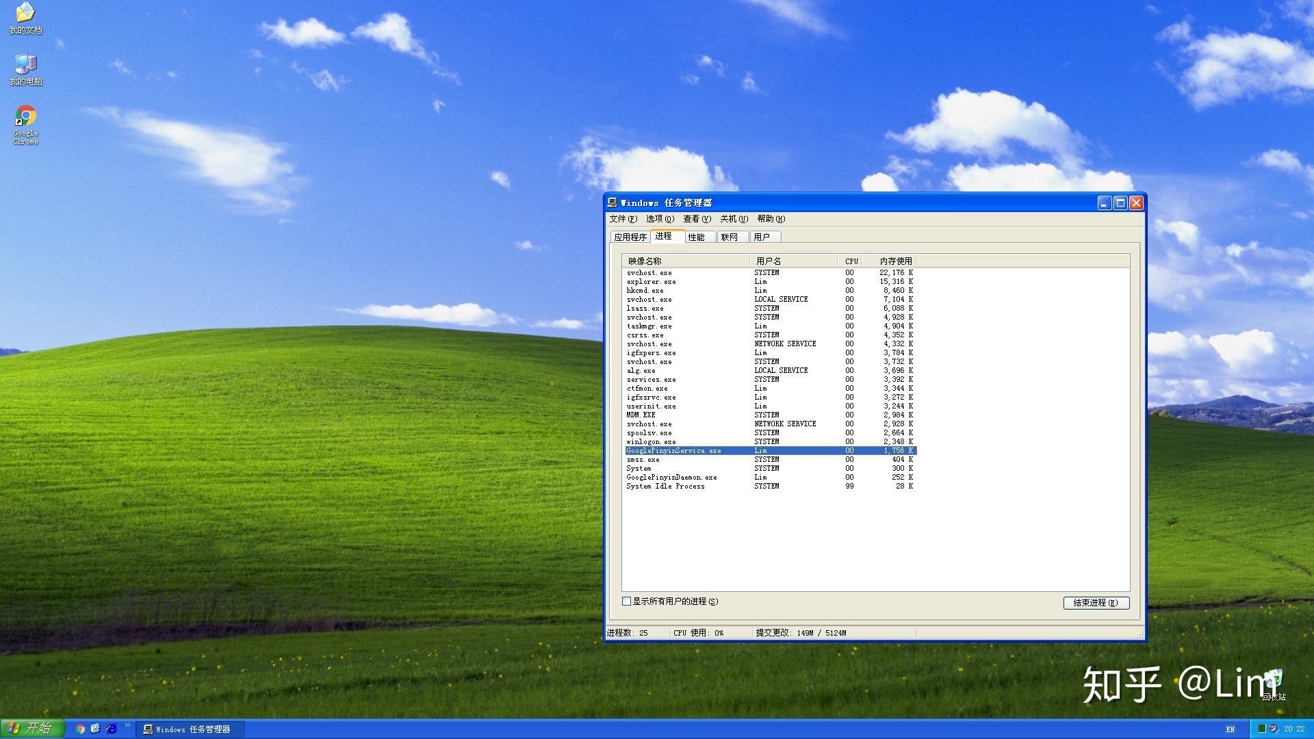Select the lsass.exe process row
The height and width of the screenshot is (739, 1314).
point(770,309)
